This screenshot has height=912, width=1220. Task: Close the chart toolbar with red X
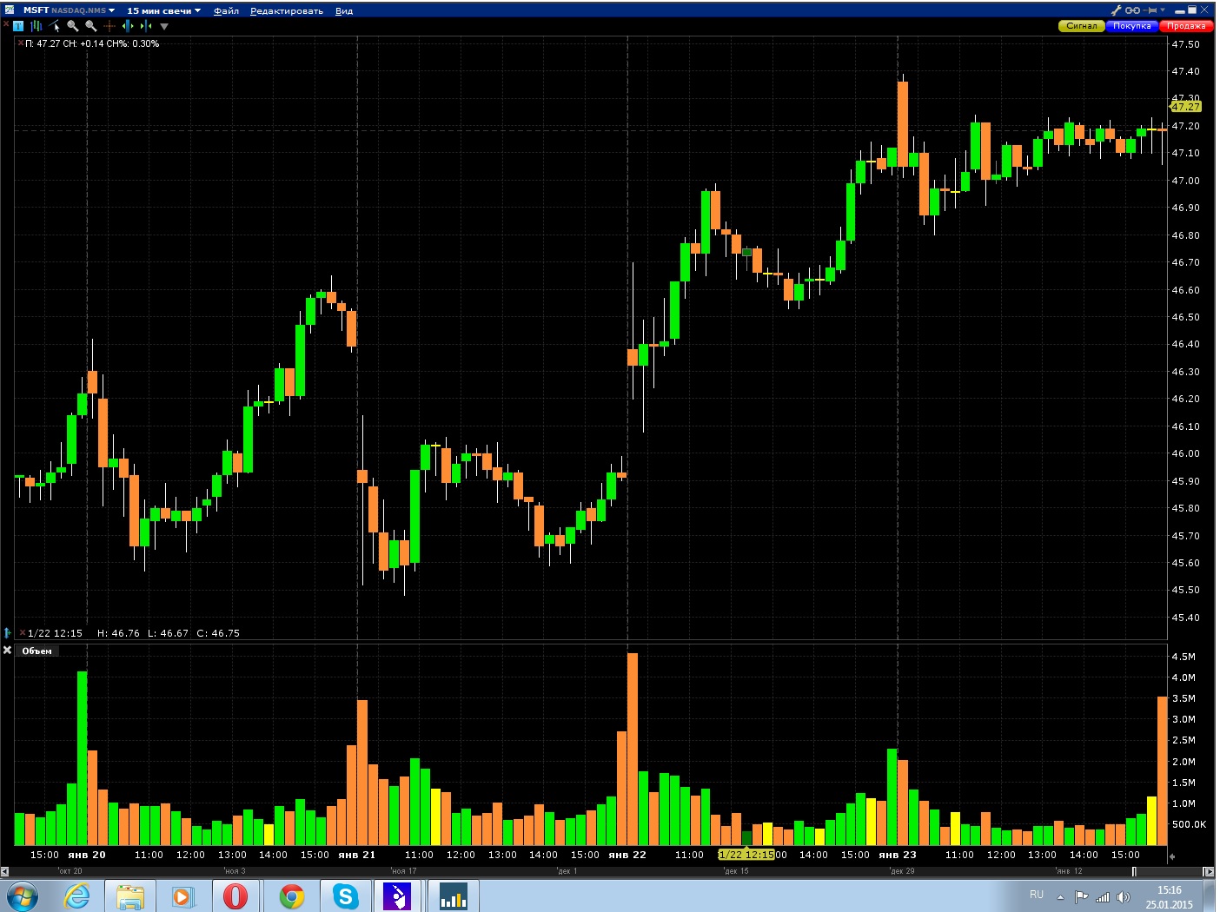coord(6,23)
